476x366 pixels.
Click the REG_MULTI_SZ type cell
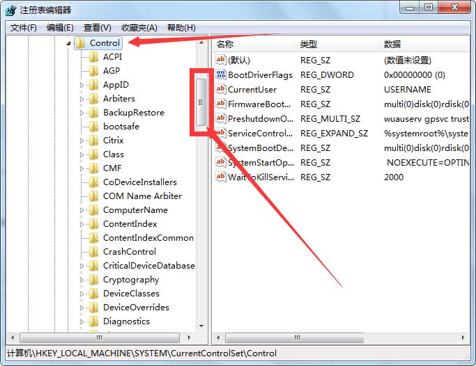point(330,119)
